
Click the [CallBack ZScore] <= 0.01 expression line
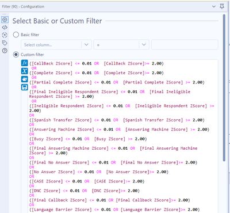coord(97,63)
